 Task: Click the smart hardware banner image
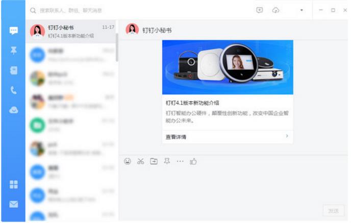228,67
